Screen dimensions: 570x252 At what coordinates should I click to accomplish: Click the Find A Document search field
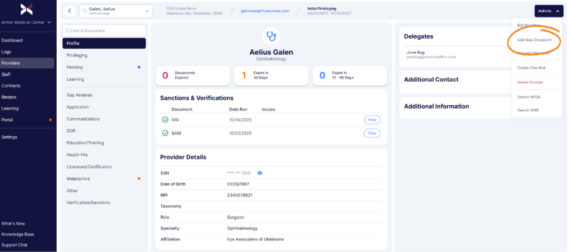coord(105,30)
